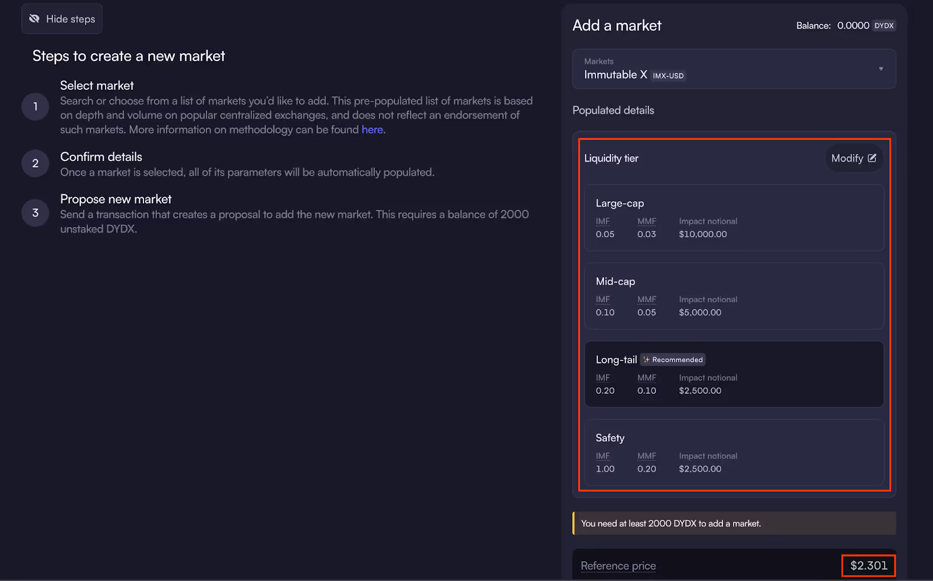
Task: Click the sparkle icon in Recommended badge
Action: [646, 360]
